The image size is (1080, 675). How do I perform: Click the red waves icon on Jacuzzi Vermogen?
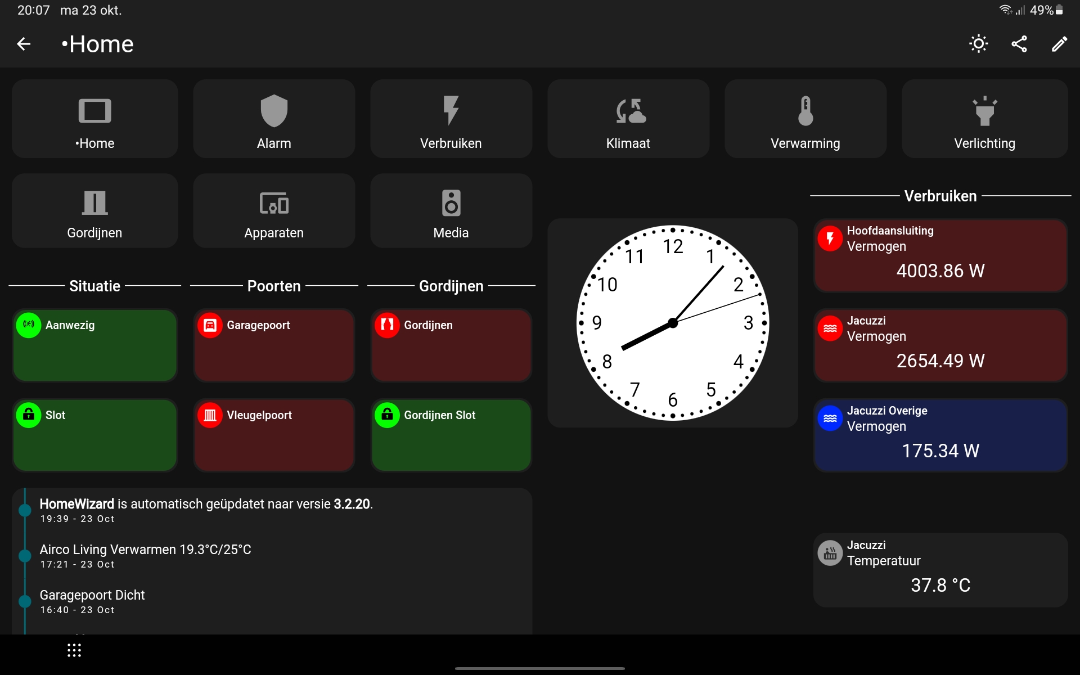pyautogui.click(x=830, y=328)
